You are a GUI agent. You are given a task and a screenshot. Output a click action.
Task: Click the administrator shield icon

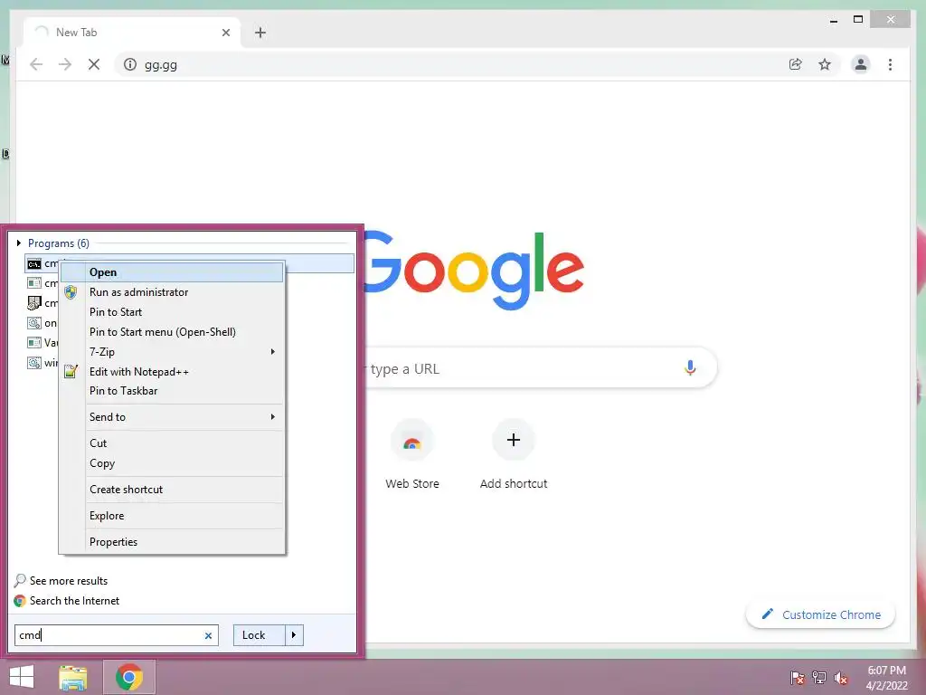71,292
